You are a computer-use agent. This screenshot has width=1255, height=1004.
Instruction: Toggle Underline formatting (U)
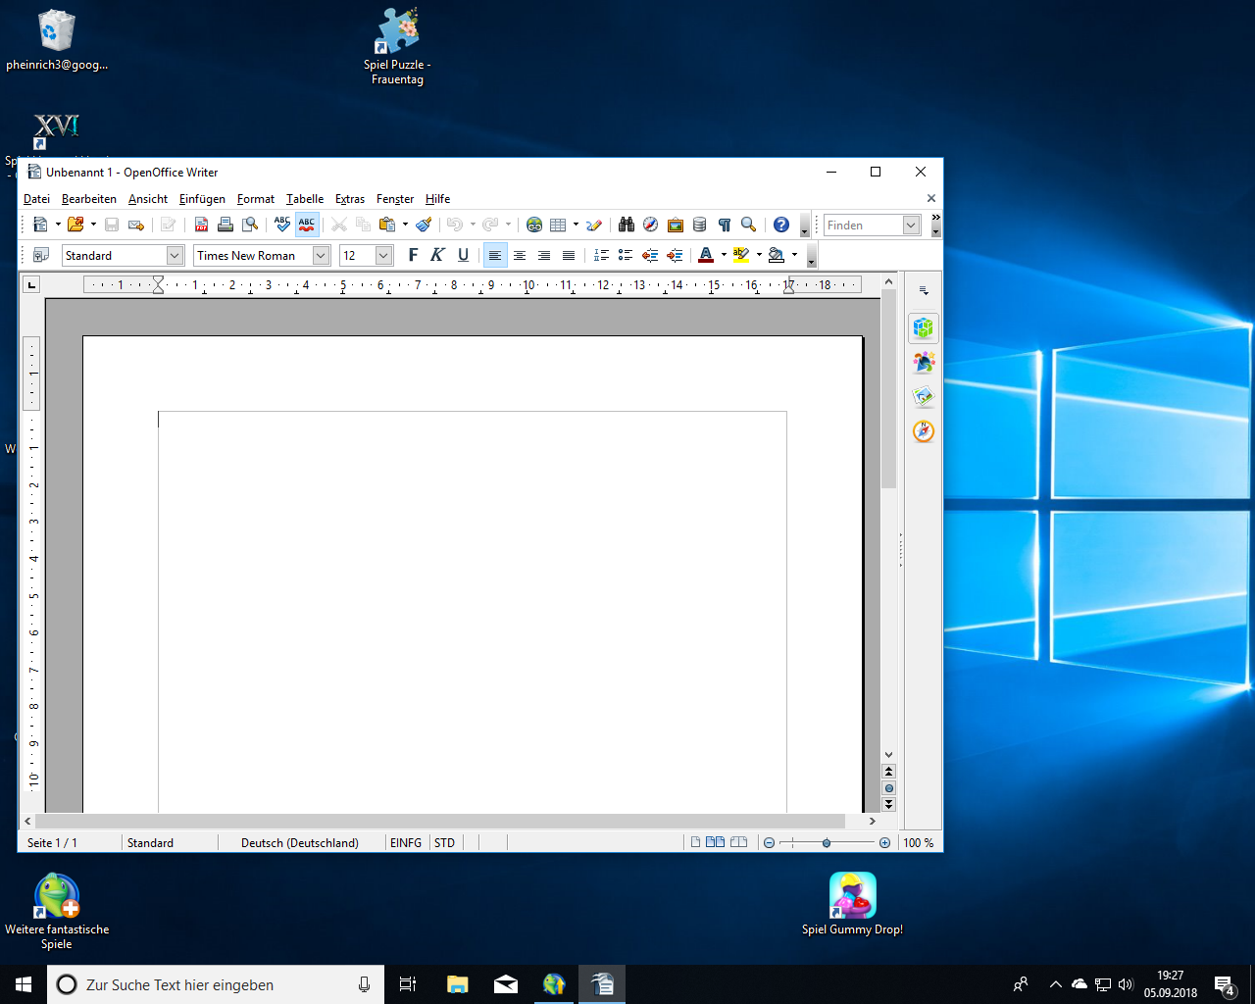(463, 255)
